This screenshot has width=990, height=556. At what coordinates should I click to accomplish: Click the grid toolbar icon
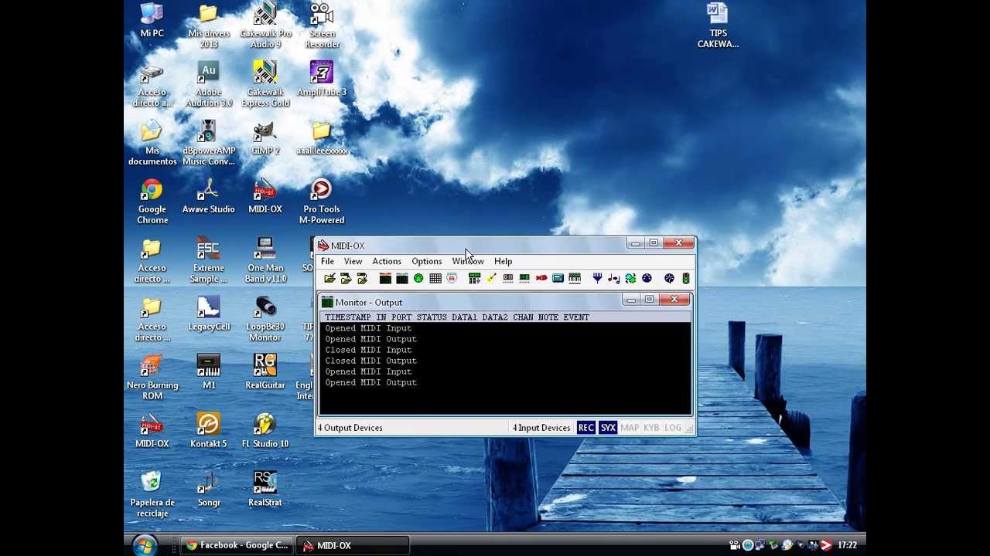pos(435,278)
